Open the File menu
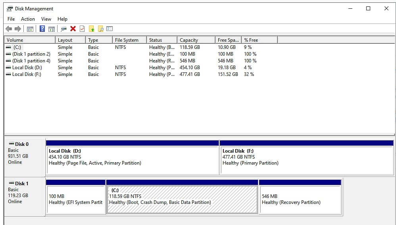Screen dimensions: 396x225 pos(11,19)
